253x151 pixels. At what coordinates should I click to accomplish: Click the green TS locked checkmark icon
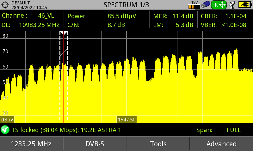[5, 130]
